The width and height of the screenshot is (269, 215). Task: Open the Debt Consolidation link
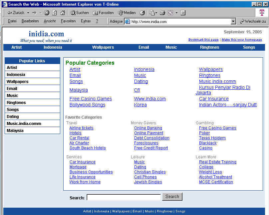(x=152, y=138)
